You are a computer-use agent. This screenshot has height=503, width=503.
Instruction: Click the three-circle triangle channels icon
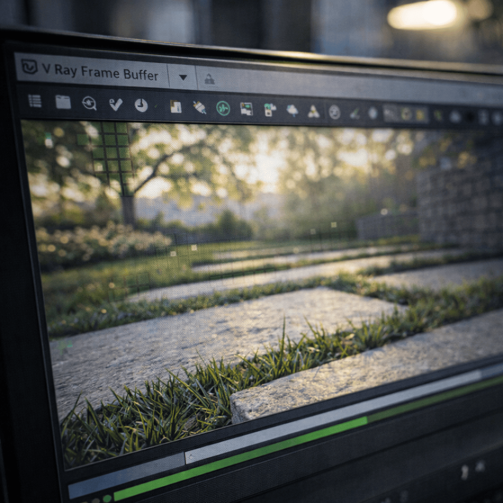point(314,111)
